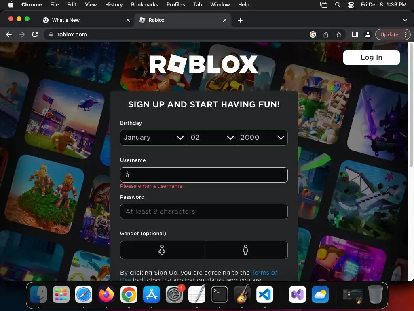
Task: Click the Username input field
Action: pyautogui.click(x=204, y=175)
